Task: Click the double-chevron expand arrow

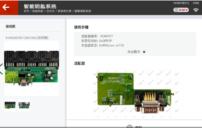Action: 144,52
